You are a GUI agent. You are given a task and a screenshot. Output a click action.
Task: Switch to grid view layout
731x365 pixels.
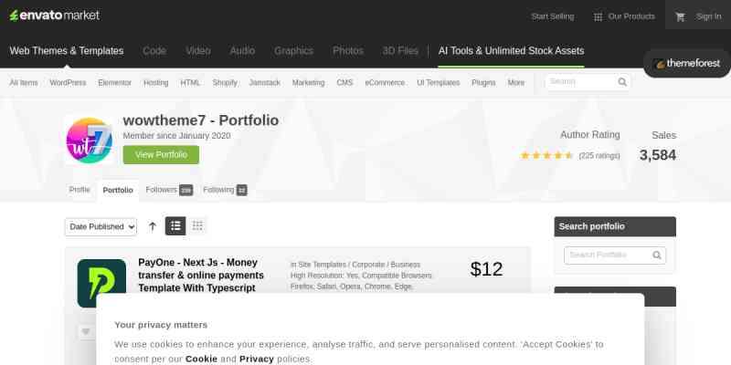197,226
